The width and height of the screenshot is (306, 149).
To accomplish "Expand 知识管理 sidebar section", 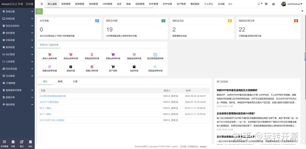I will point(17,54).
